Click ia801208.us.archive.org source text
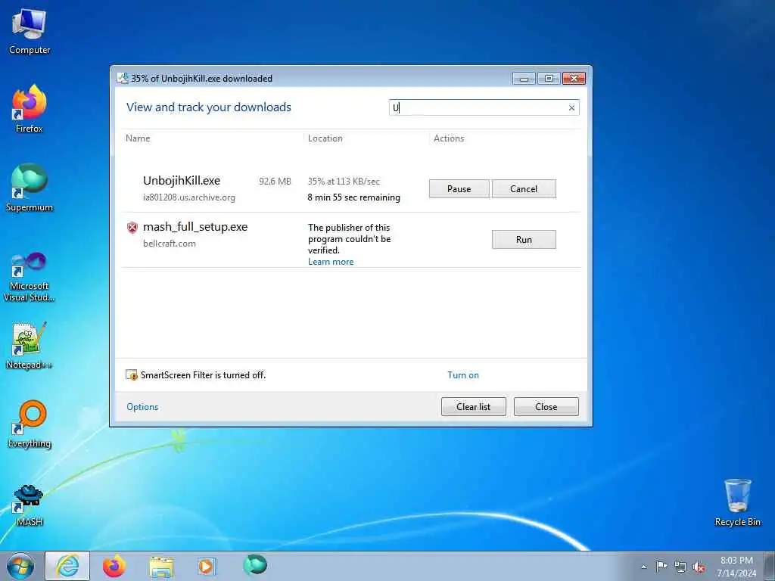This screenshot has height=581, width=775. tap(189, 197)
